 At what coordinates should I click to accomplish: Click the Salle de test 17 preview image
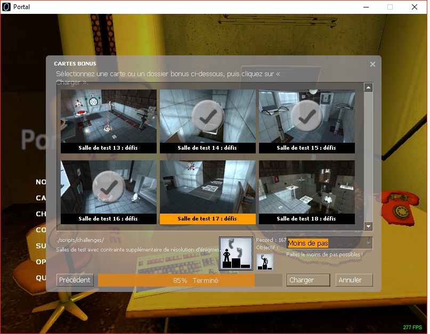pos(207,187)
